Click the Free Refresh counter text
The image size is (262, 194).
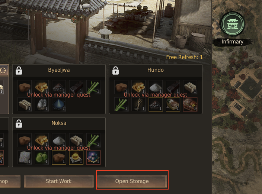click(184, 57)
